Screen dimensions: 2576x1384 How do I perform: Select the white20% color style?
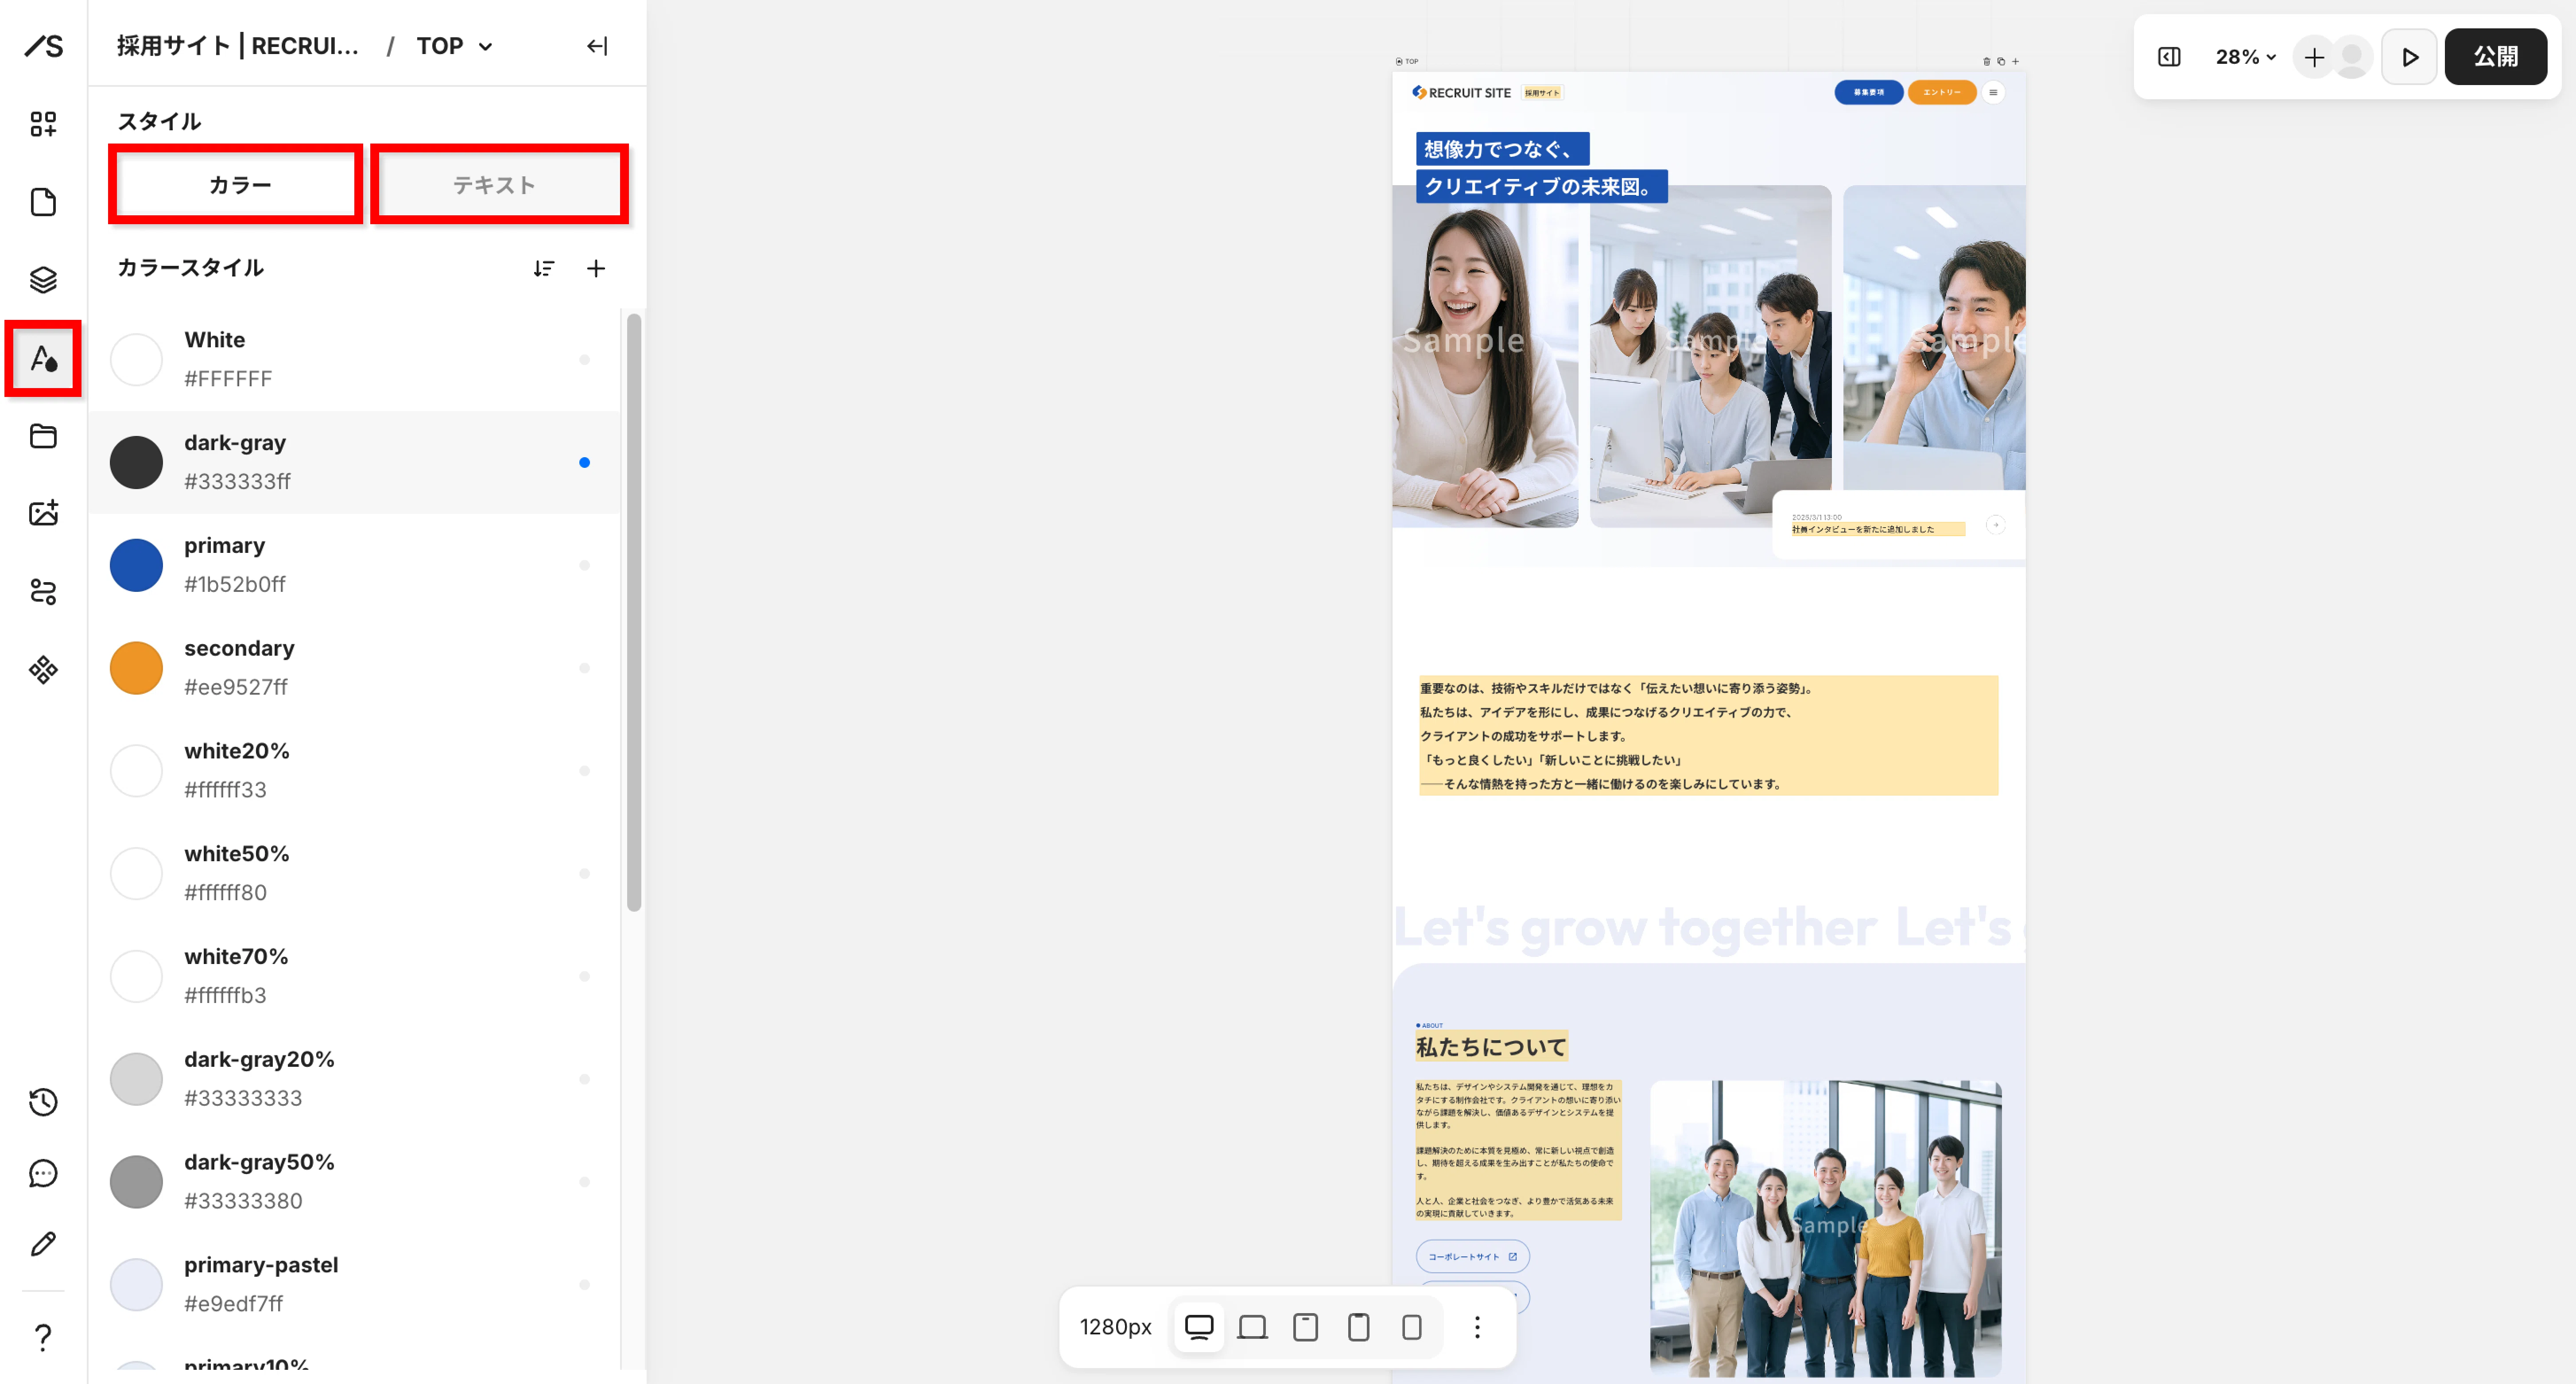tap(354, 770)
